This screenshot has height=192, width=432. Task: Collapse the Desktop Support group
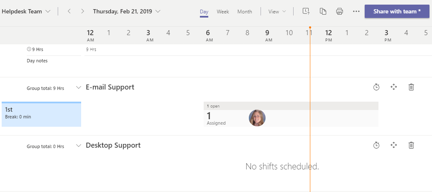(78, 146)
